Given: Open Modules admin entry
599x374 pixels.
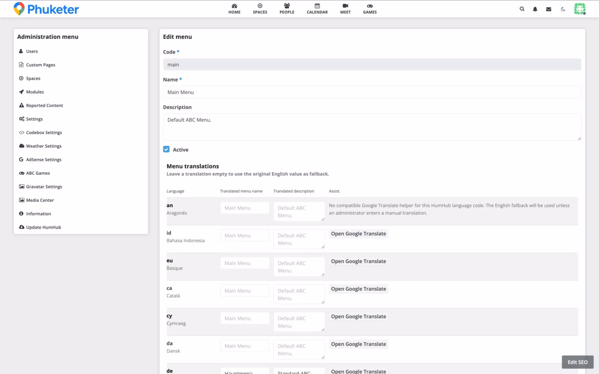Looking at the screenshot, I should point(81,92).
